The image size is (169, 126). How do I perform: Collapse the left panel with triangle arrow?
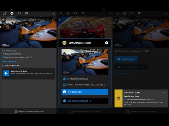[x=54, y=13]
